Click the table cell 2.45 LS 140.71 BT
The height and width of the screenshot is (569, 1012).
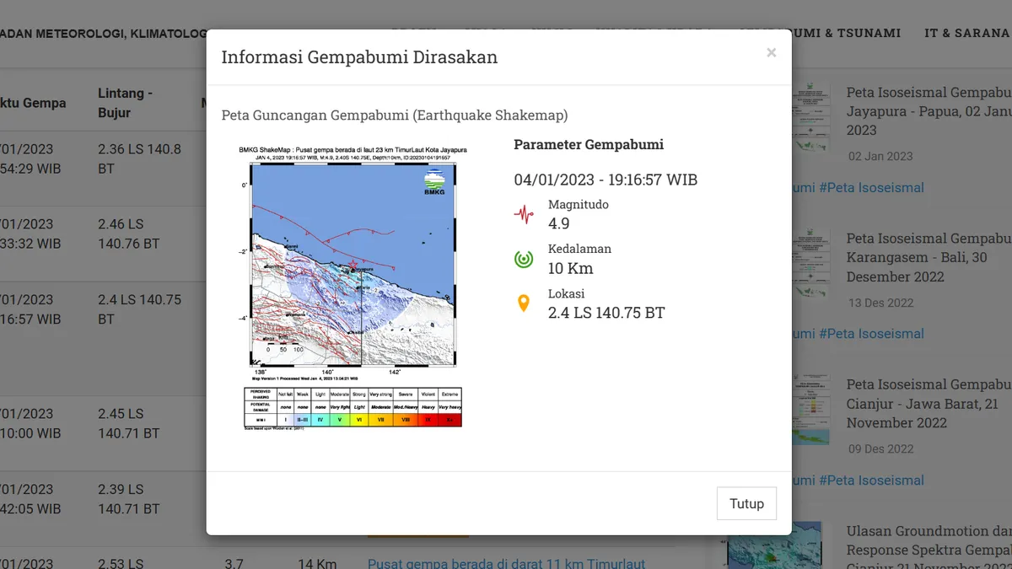[129, 423]
